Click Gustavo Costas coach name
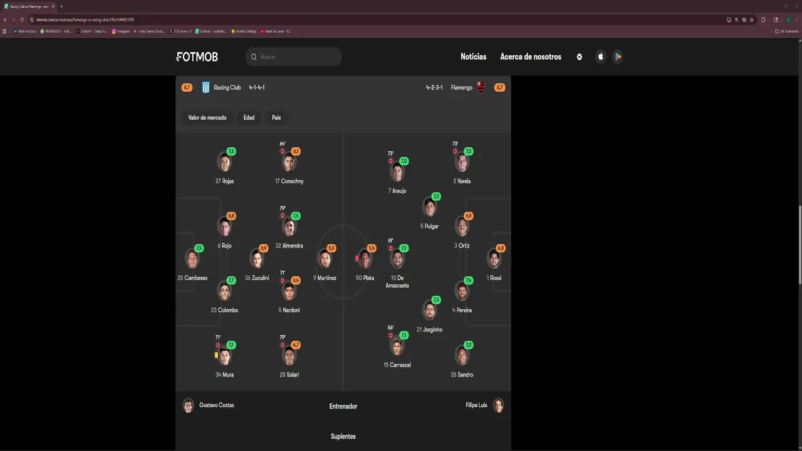This screenshot has width=802, height=451. click(217, 405)
